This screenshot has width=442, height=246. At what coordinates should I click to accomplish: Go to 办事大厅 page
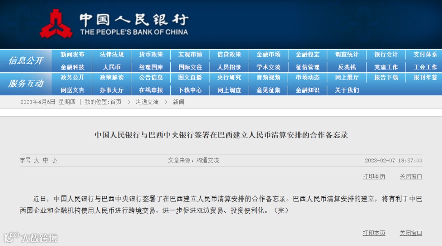pyautogui.click(x=112, y=90)
